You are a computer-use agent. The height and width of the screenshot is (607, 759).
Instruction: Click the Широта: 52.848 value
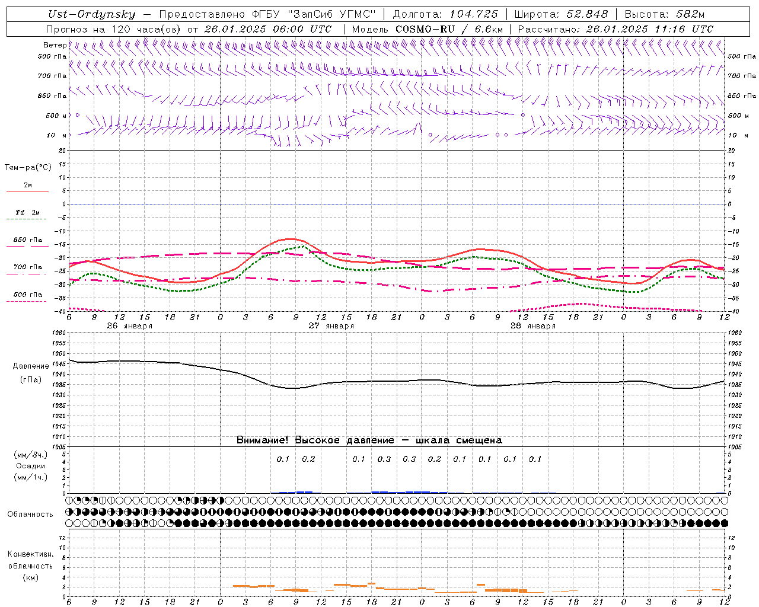[561, 15]
